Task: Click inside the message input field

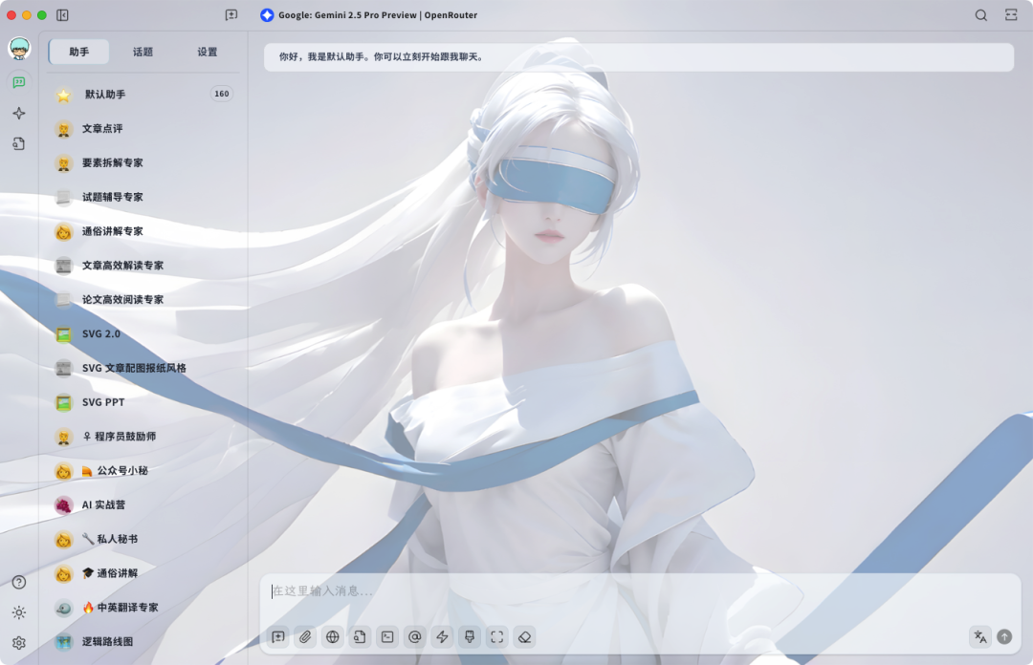Action: pyautogui.click(x=574, y=592)
